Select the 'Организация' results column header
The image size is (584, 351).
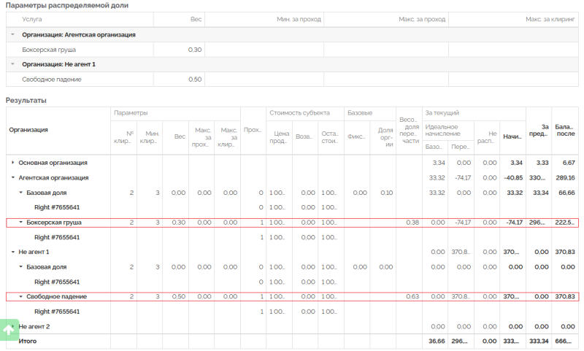pyautogui.click(x=28, y=130)
